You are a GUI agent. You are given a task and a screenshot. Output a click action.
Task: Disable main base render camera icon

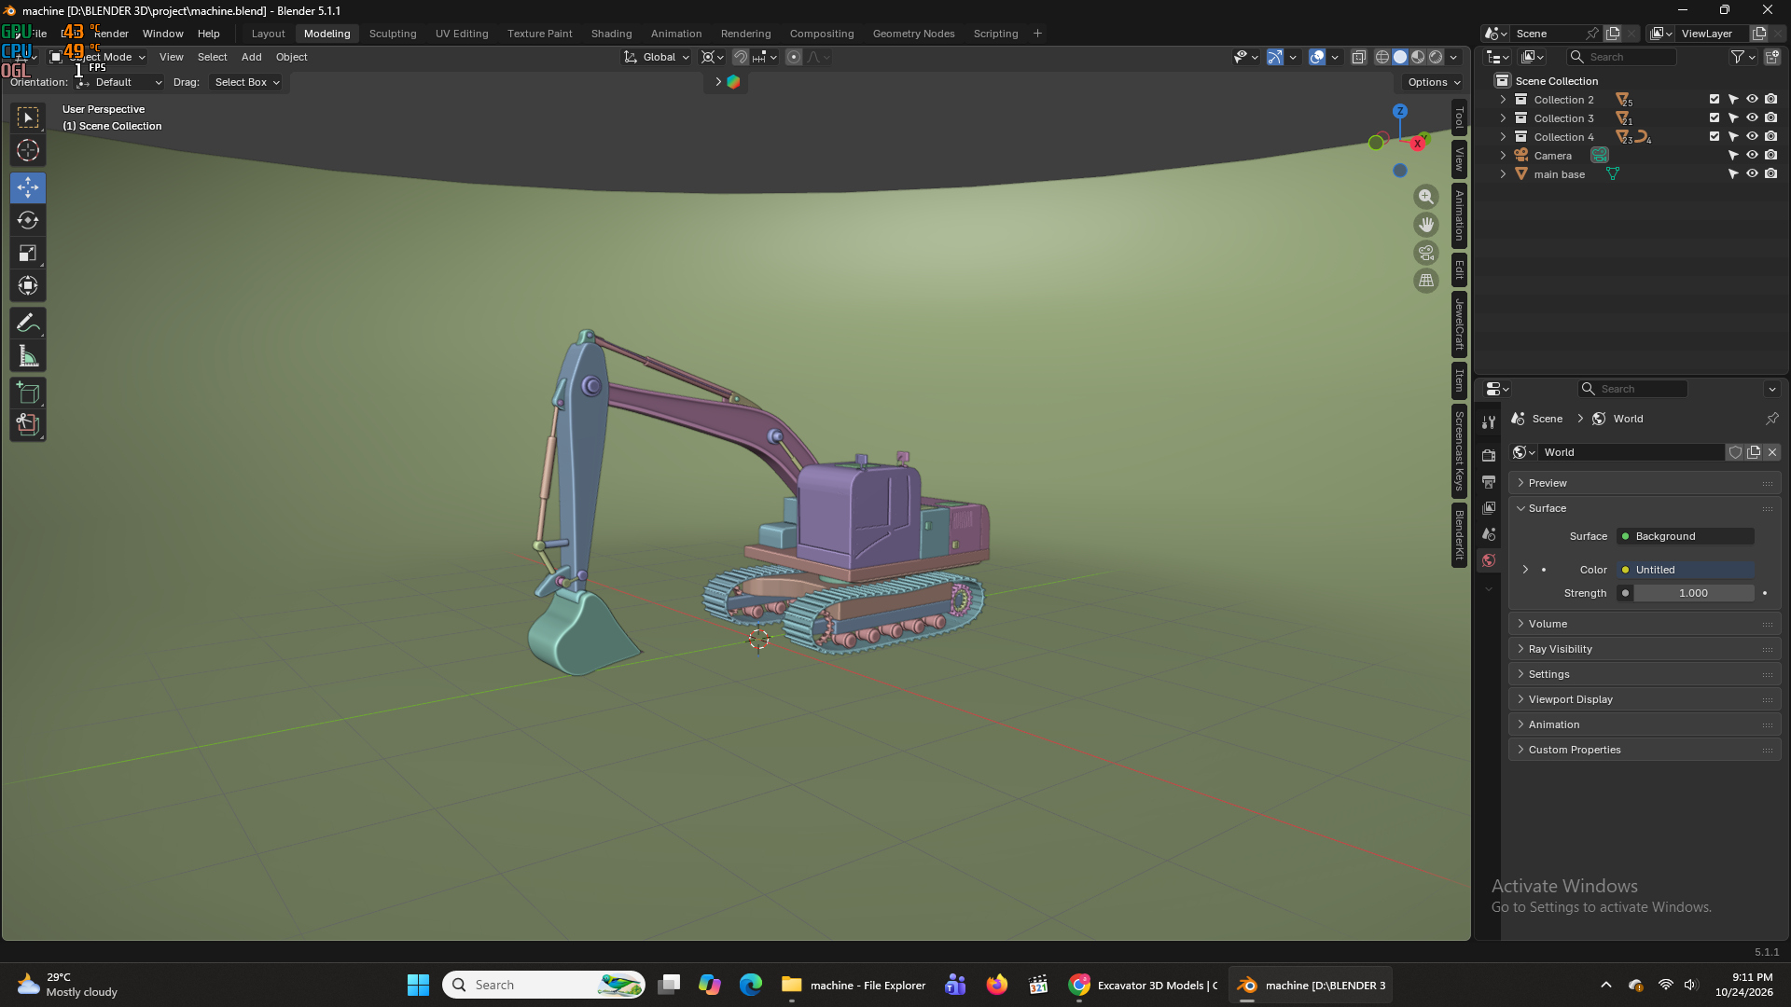click(x=1770, y=173)
